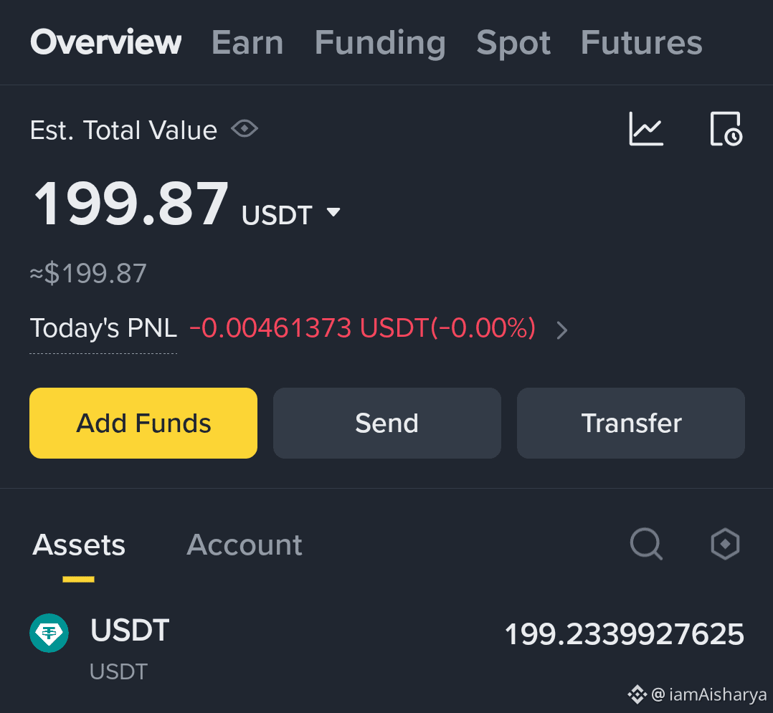Open the portfolio chart analysis icon
The height and width of the screenshot is (713, 773).
(x=646, y=129)
